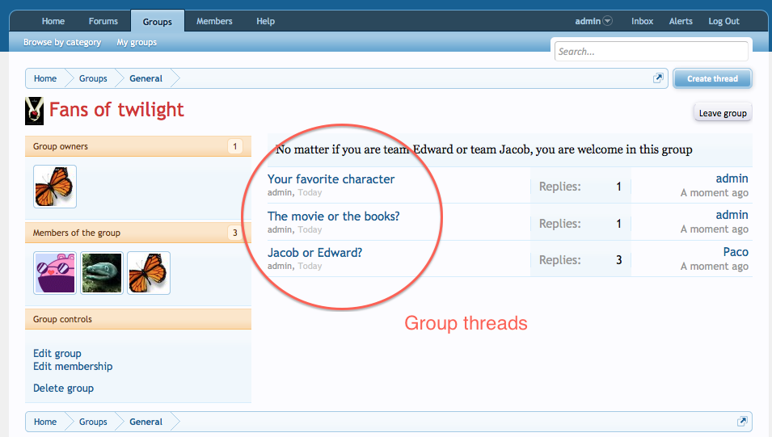Open Browse by category submenu

click(62, 43)
